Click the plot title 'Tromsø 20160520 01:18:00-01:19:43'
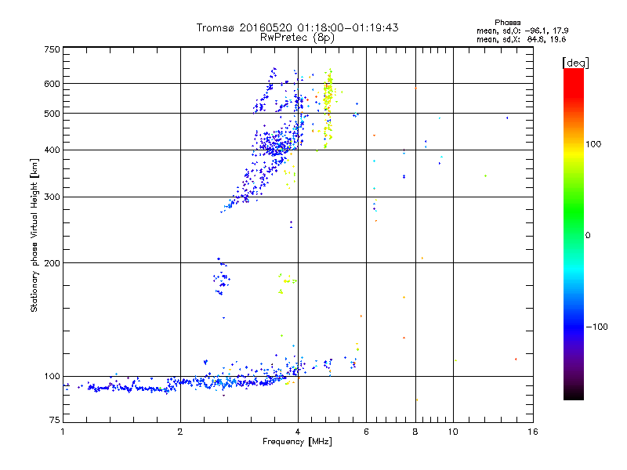Image resolution: width=627 pixels, height=470 pixels. [297, 27]
